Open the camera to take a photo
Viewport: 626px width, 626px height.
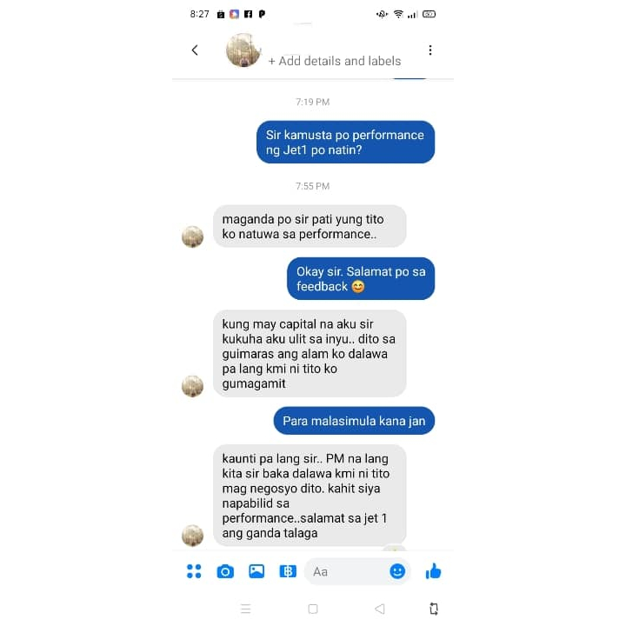click(x=225, y=572)
